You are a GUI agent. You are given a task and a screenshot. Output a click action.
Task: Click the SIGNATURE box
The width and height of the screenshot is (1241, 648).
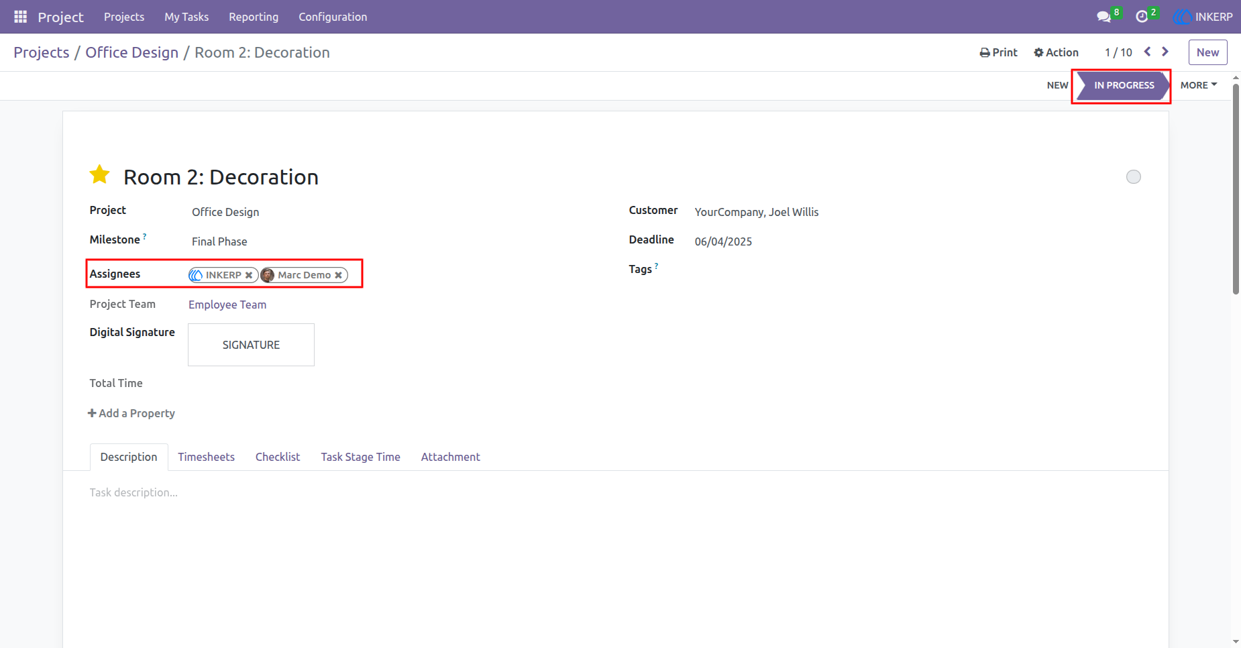(x=251, y=345)
